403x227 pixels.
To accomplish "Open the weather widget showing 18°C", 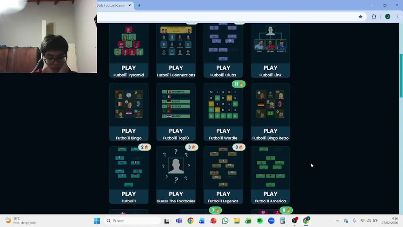I will (x=20, y=221).
